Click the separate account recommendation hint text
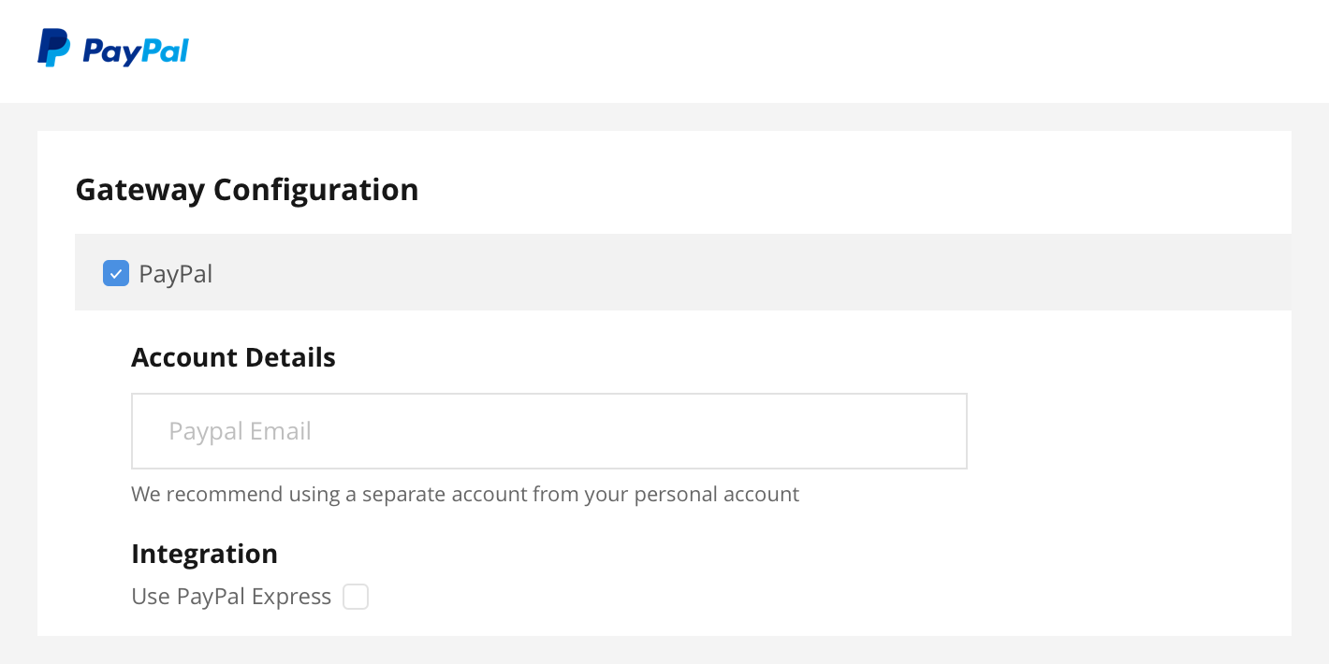 tap(465, 494)
